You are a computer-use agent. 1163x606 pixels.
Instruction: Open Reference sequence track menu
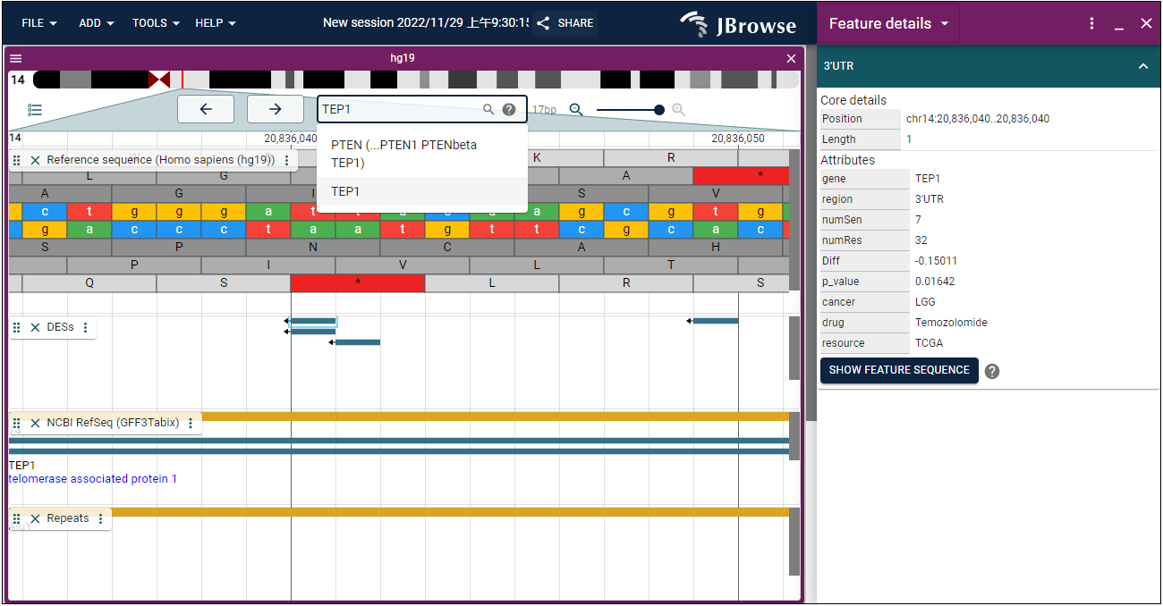click(286, 160)
